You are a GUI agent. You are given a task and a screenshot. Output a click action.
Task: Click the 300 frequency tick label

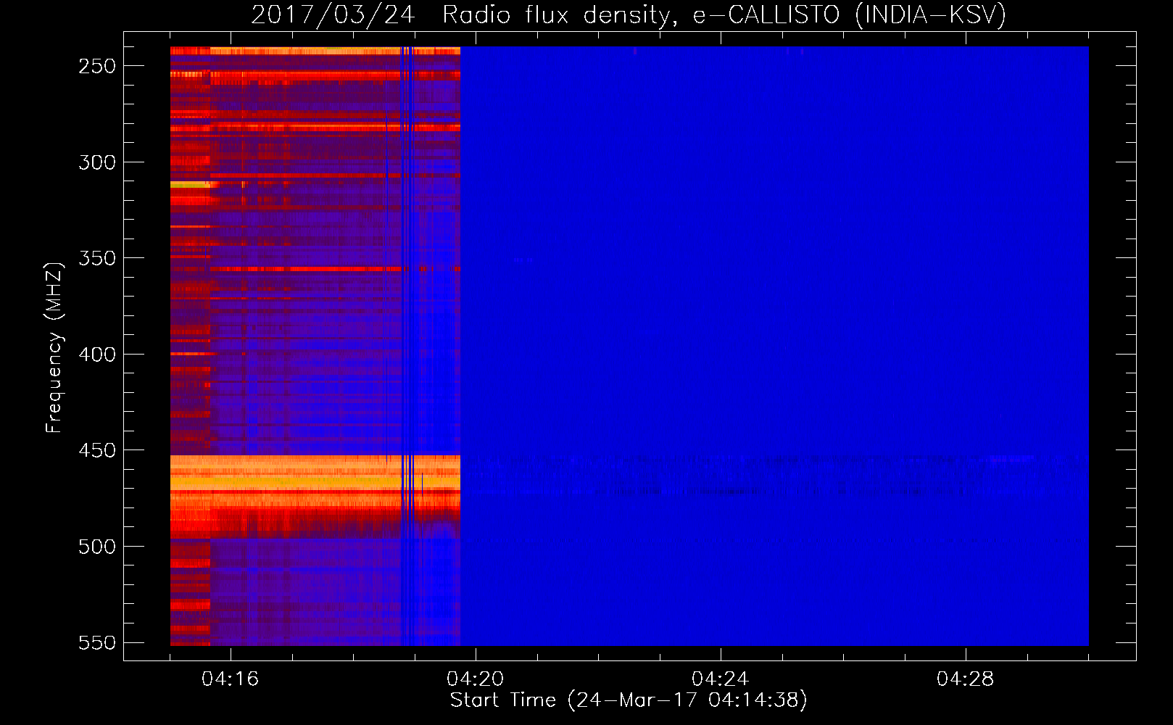pyautogui.click(x=97, y=162)
